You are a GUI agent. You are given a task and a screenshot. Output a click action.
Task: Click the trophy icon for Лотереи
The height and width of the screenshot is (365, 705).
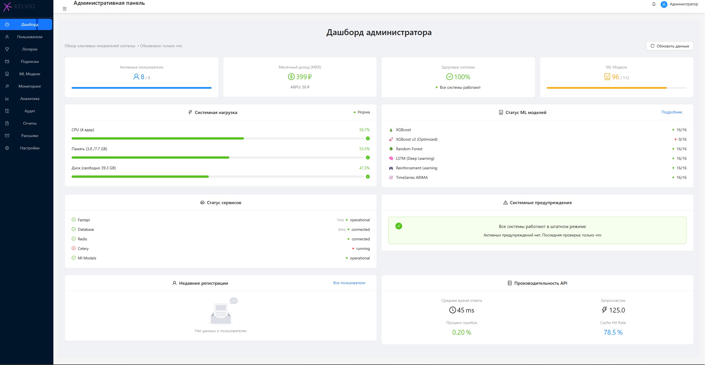7,49
